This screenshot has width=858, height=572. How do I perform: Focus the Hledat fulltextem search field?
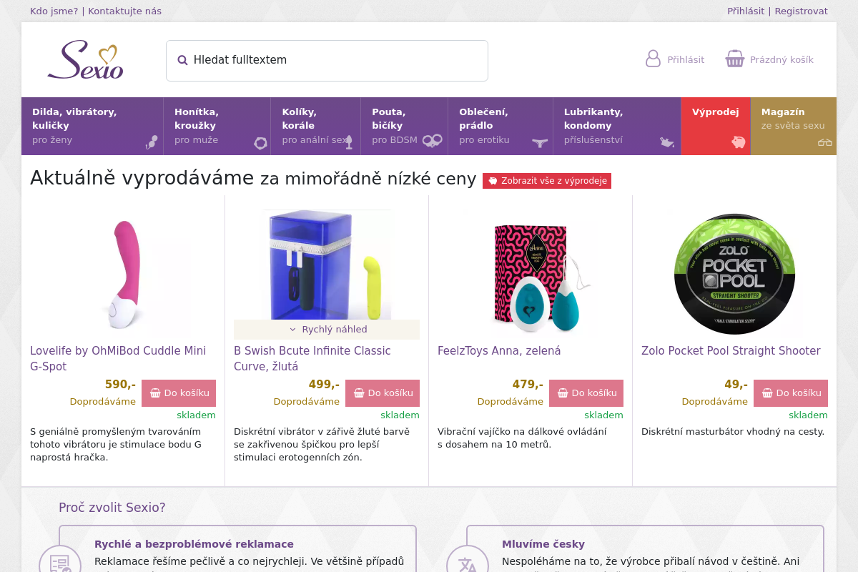327,61
